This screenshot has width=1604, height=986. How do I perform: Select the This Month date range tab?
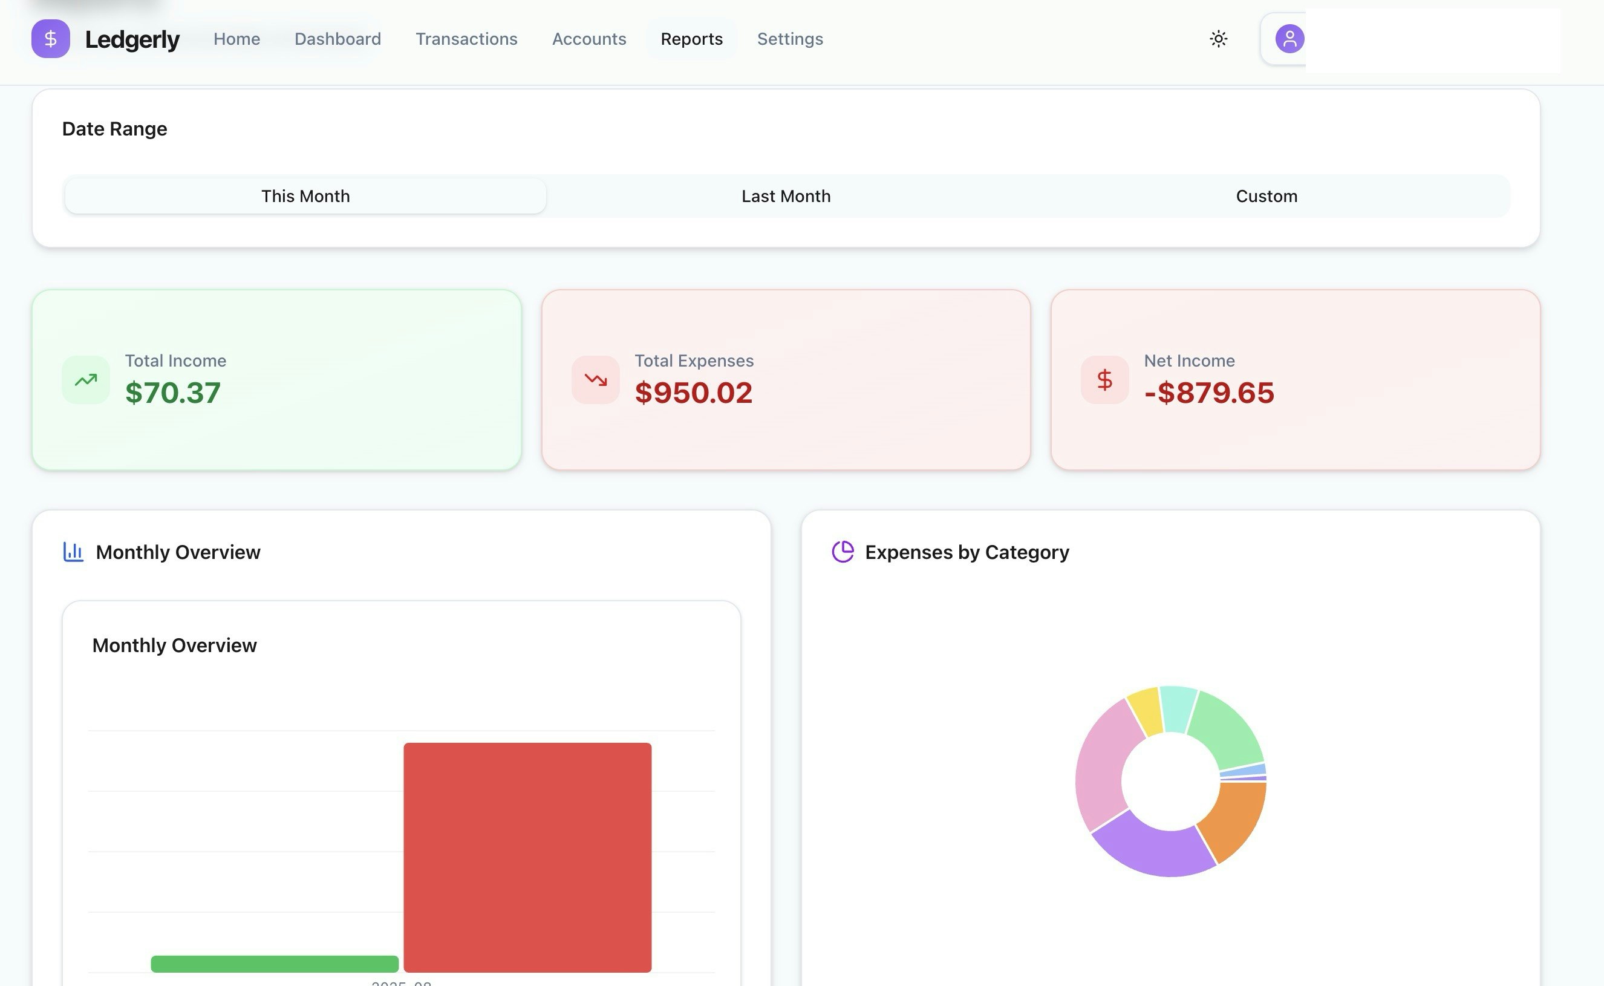(305, 196)
